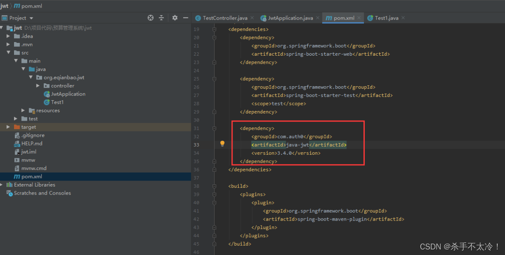505x255 pixels.
Task: Select HELP.md in project tree
Action: coord(31,144)
